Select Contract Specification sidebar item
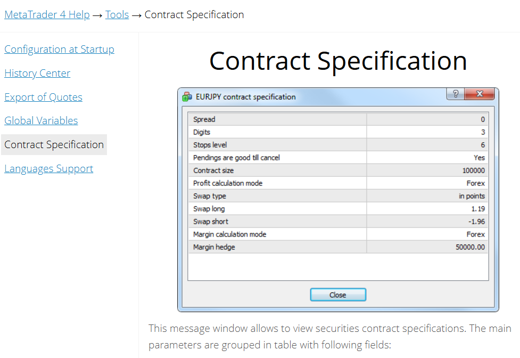Screen dimensions: 520x358 pyautogui.click(x=54, y=145)
